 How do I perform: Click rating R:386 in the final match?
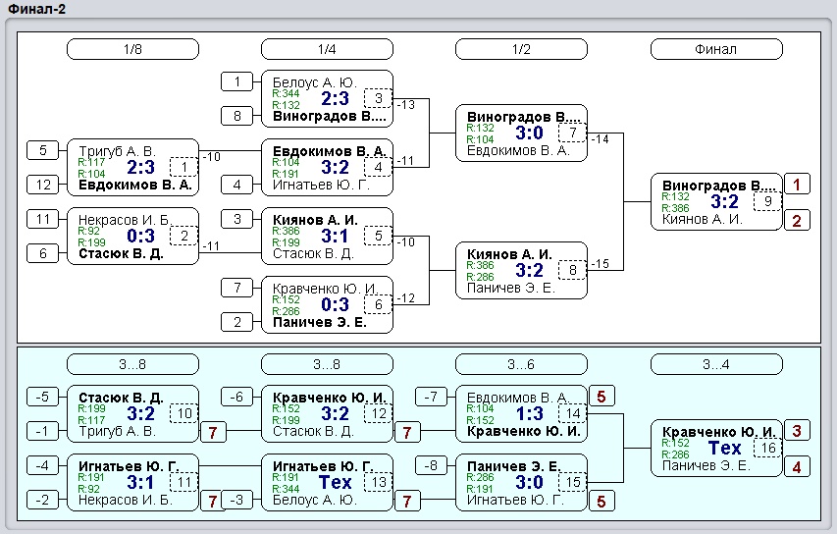675,208
